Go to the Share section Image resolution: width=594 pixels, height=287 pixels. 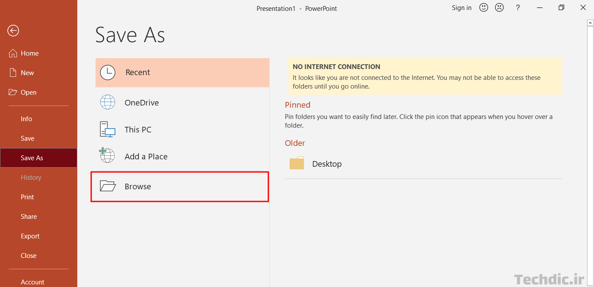(39, 217)
